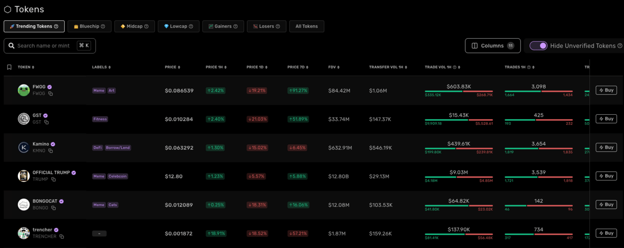Buy the GST token
Screen dimensions: 624x248
[606, 119]
